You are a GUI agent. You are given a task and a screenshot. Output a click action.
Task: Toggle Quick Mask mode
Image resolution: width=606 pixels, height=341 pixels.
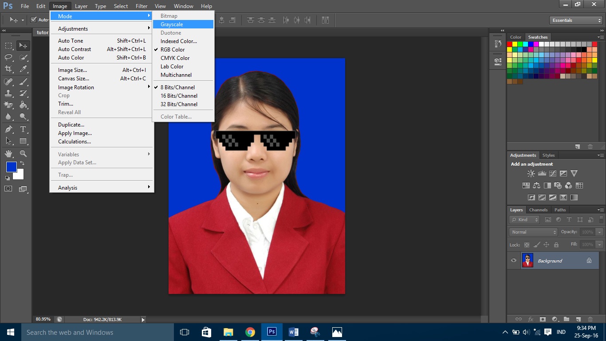point(8,189)
